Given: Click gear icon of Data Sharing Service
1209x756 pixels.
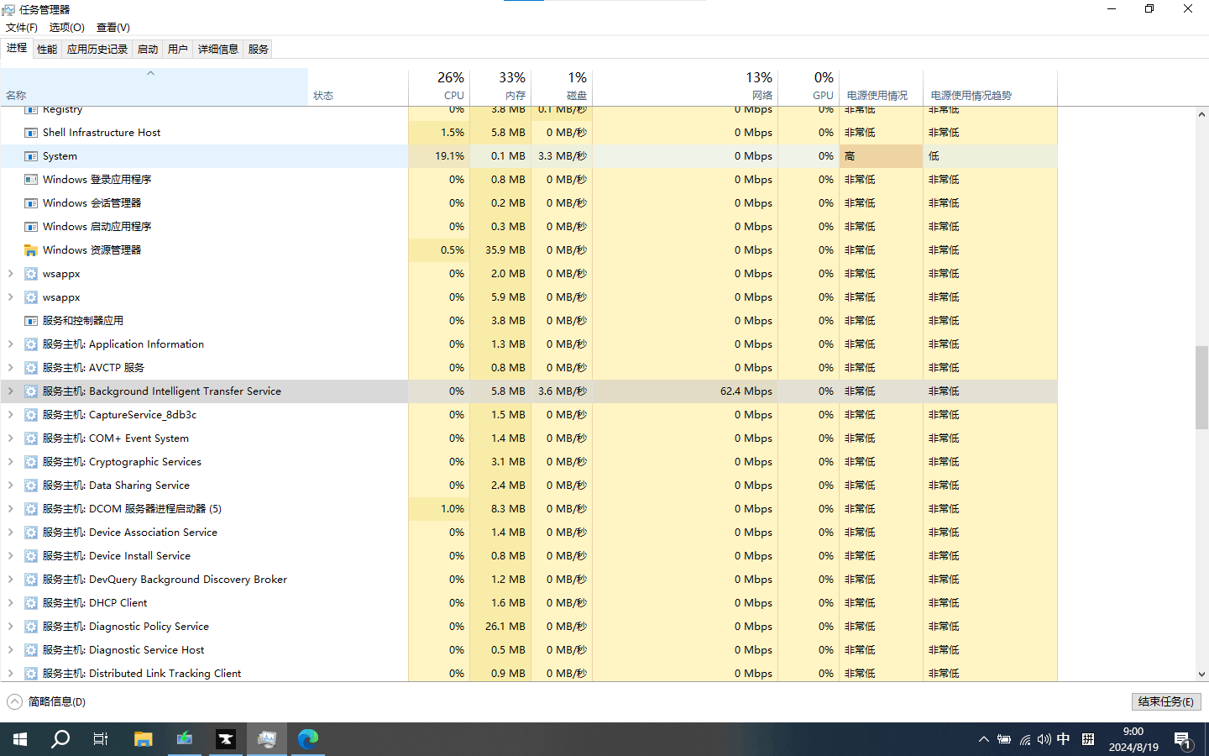Looking at the screenshot, I should 31,486.
